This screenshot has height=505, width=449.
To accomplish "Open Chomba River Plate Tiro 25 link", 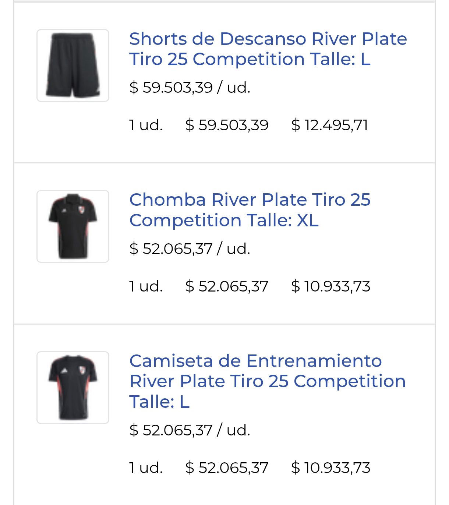I will pyautogui.click(x=250, y=210).
